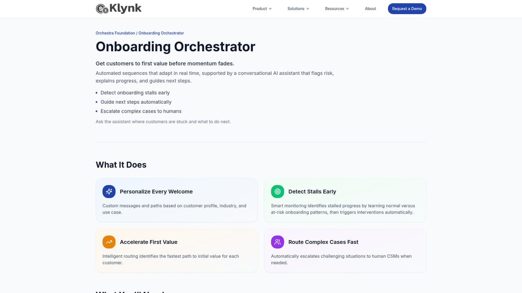Select the Detect Stalls Early card heading
The height and width of the screenshot is (293, 522).
pos(312,191)
